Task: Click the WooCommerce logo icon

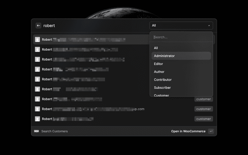Action: 36,131
